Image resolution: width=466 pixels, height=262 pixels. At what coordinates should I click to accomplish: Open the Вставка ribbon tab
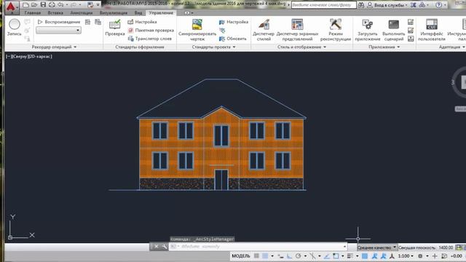[x=55, y=13]
